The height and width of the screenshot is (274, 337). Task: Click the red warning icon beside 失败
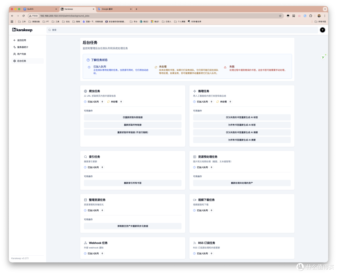[x=225, y=67]
